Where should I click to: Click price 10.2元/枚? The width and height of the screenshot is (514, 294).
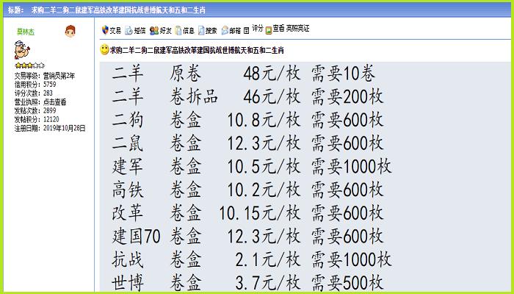point(264,190)
